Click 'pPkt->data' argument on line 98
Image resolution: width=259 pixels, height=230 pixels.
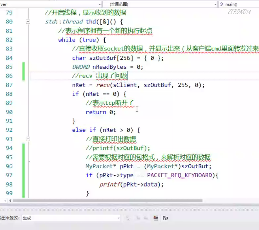(x=140, y=184)
